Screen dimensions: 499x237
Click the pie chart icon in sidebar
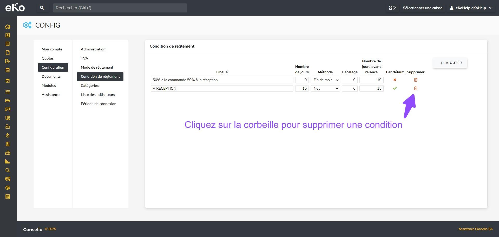[8, 188]
